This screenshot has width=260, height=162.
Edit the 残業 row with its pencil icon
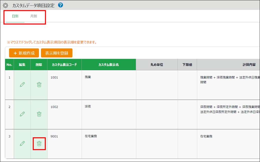coord(22,85)
